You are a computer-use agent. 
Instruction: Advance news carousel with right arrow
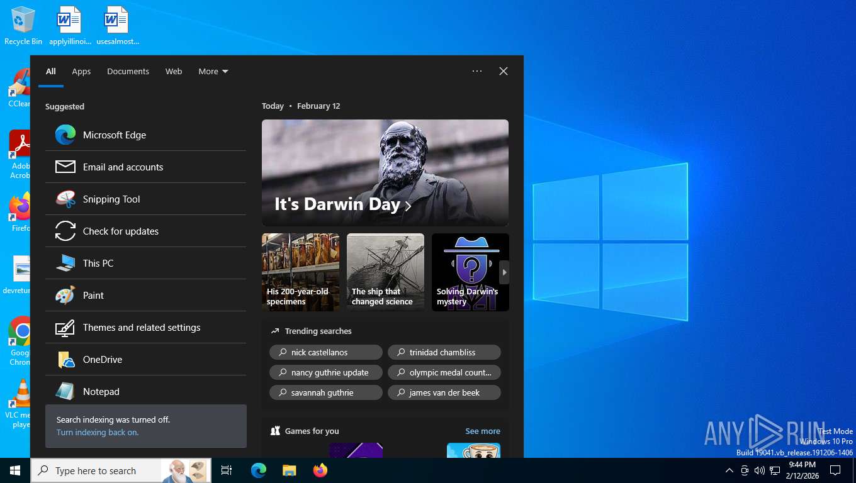coord(504,272)
